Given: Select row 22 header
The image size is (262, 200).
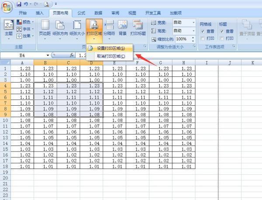Looking at the screenshot, I should pyautogui.click(x=5, y=190).
